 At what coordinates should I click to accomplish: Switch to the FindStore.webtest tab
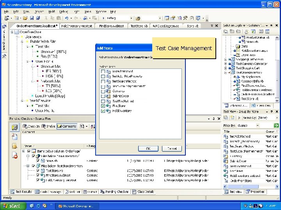111,26
